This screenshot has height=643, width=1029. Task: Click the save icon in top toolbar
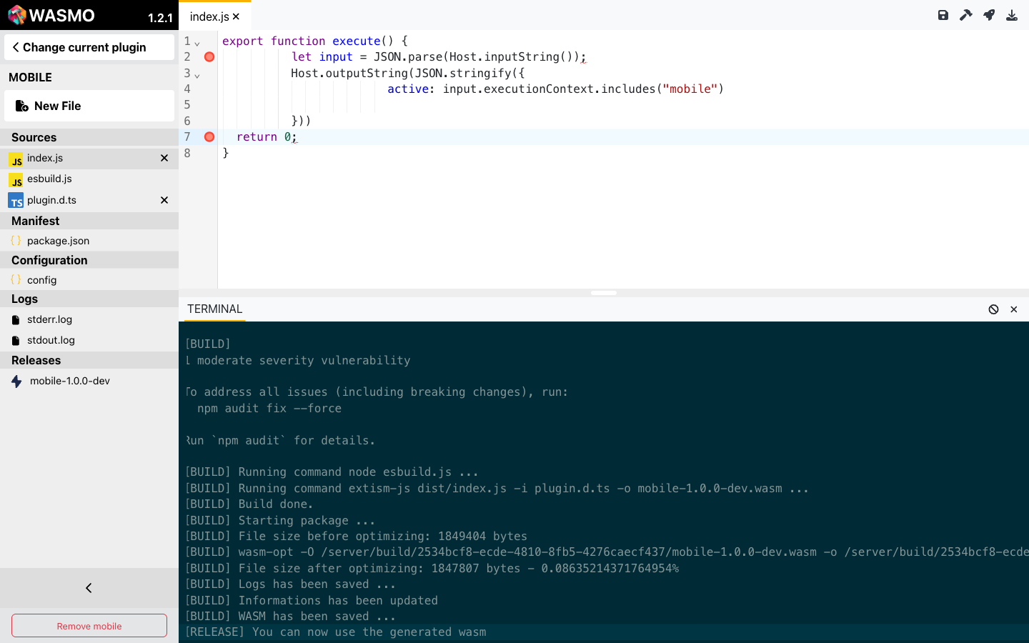tap(943, 15)
